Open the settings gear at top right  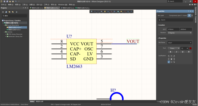pos(192,5)
